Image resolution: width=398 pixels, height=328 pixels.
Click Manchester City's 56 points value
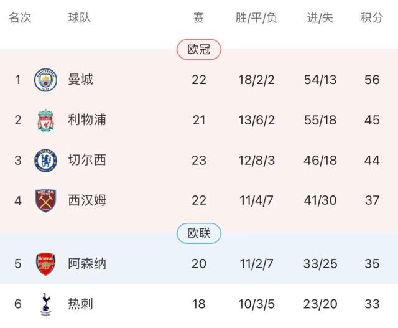pyautogui.click(x=372, y=80)
